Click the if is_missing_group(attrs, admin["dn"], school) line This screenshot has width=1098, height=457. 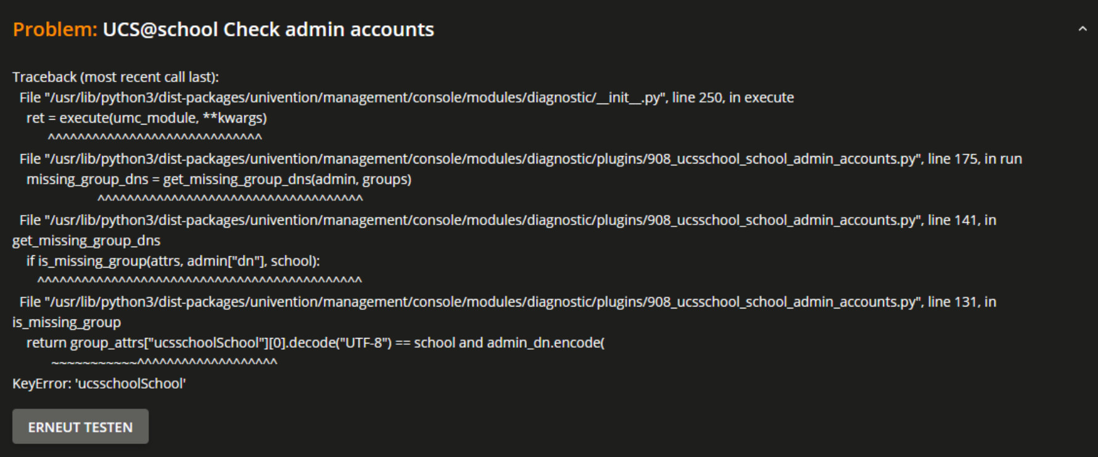pos(173,261)
